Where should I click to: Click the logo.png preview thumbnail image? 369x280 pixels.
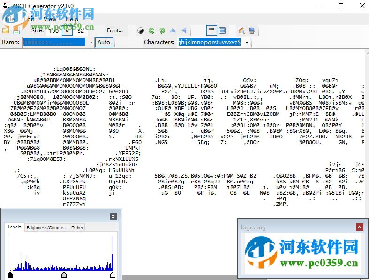302,253
